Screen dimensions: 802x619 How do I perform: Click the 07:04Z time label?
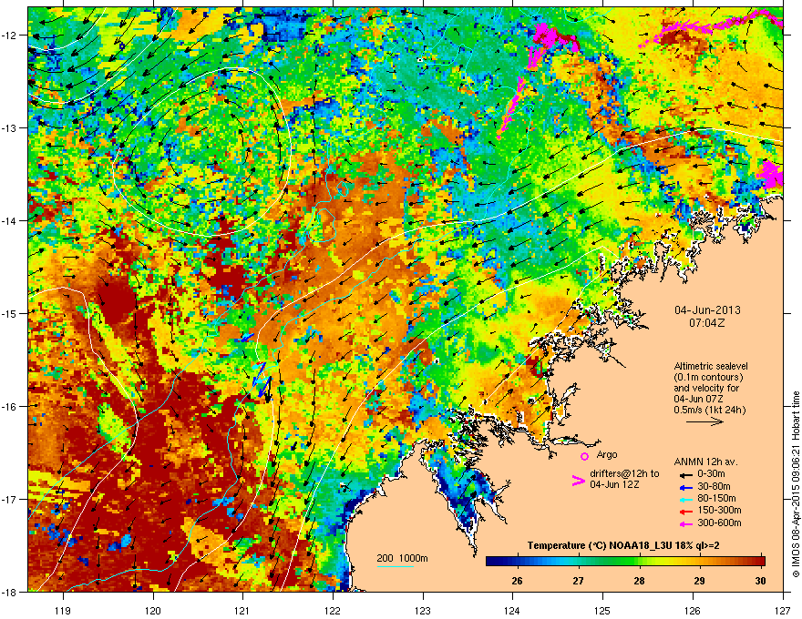(x=707, y=323)
